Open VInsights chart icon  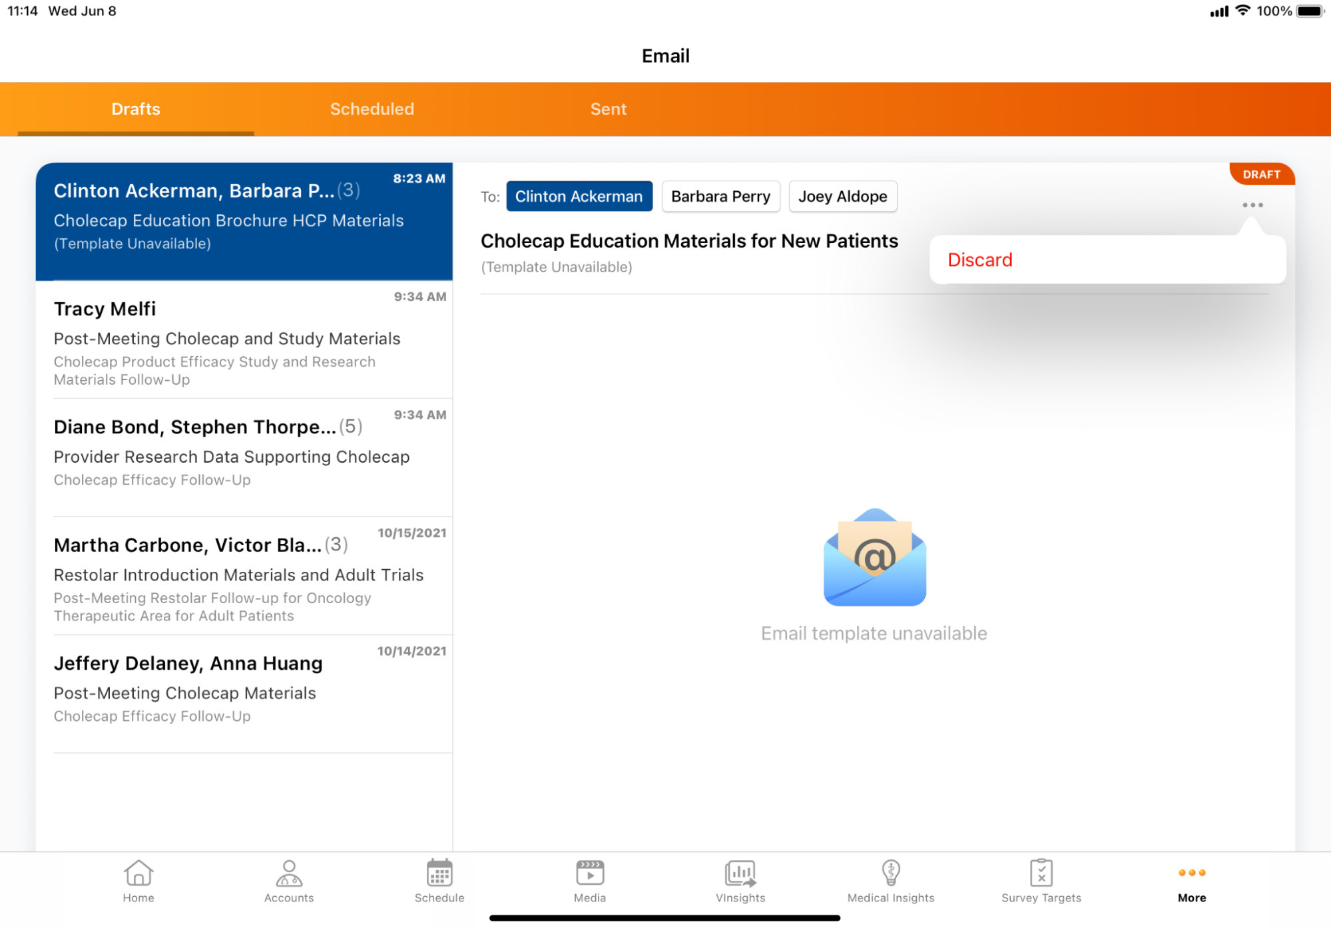(x=740, y=873)
